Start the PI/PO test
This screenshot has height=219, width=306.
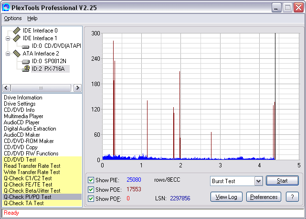coord(282,181)
